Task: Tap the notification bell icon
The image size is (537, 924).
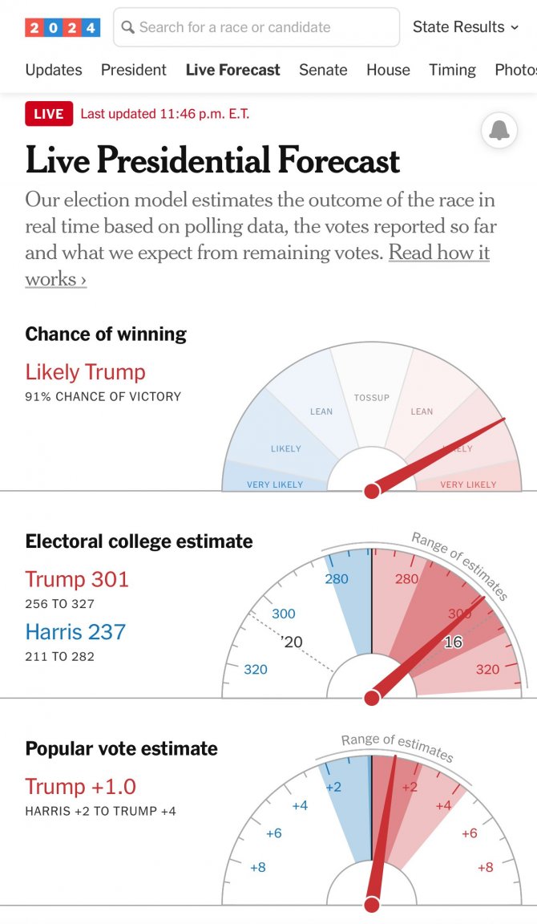Action: pos(499,130)
